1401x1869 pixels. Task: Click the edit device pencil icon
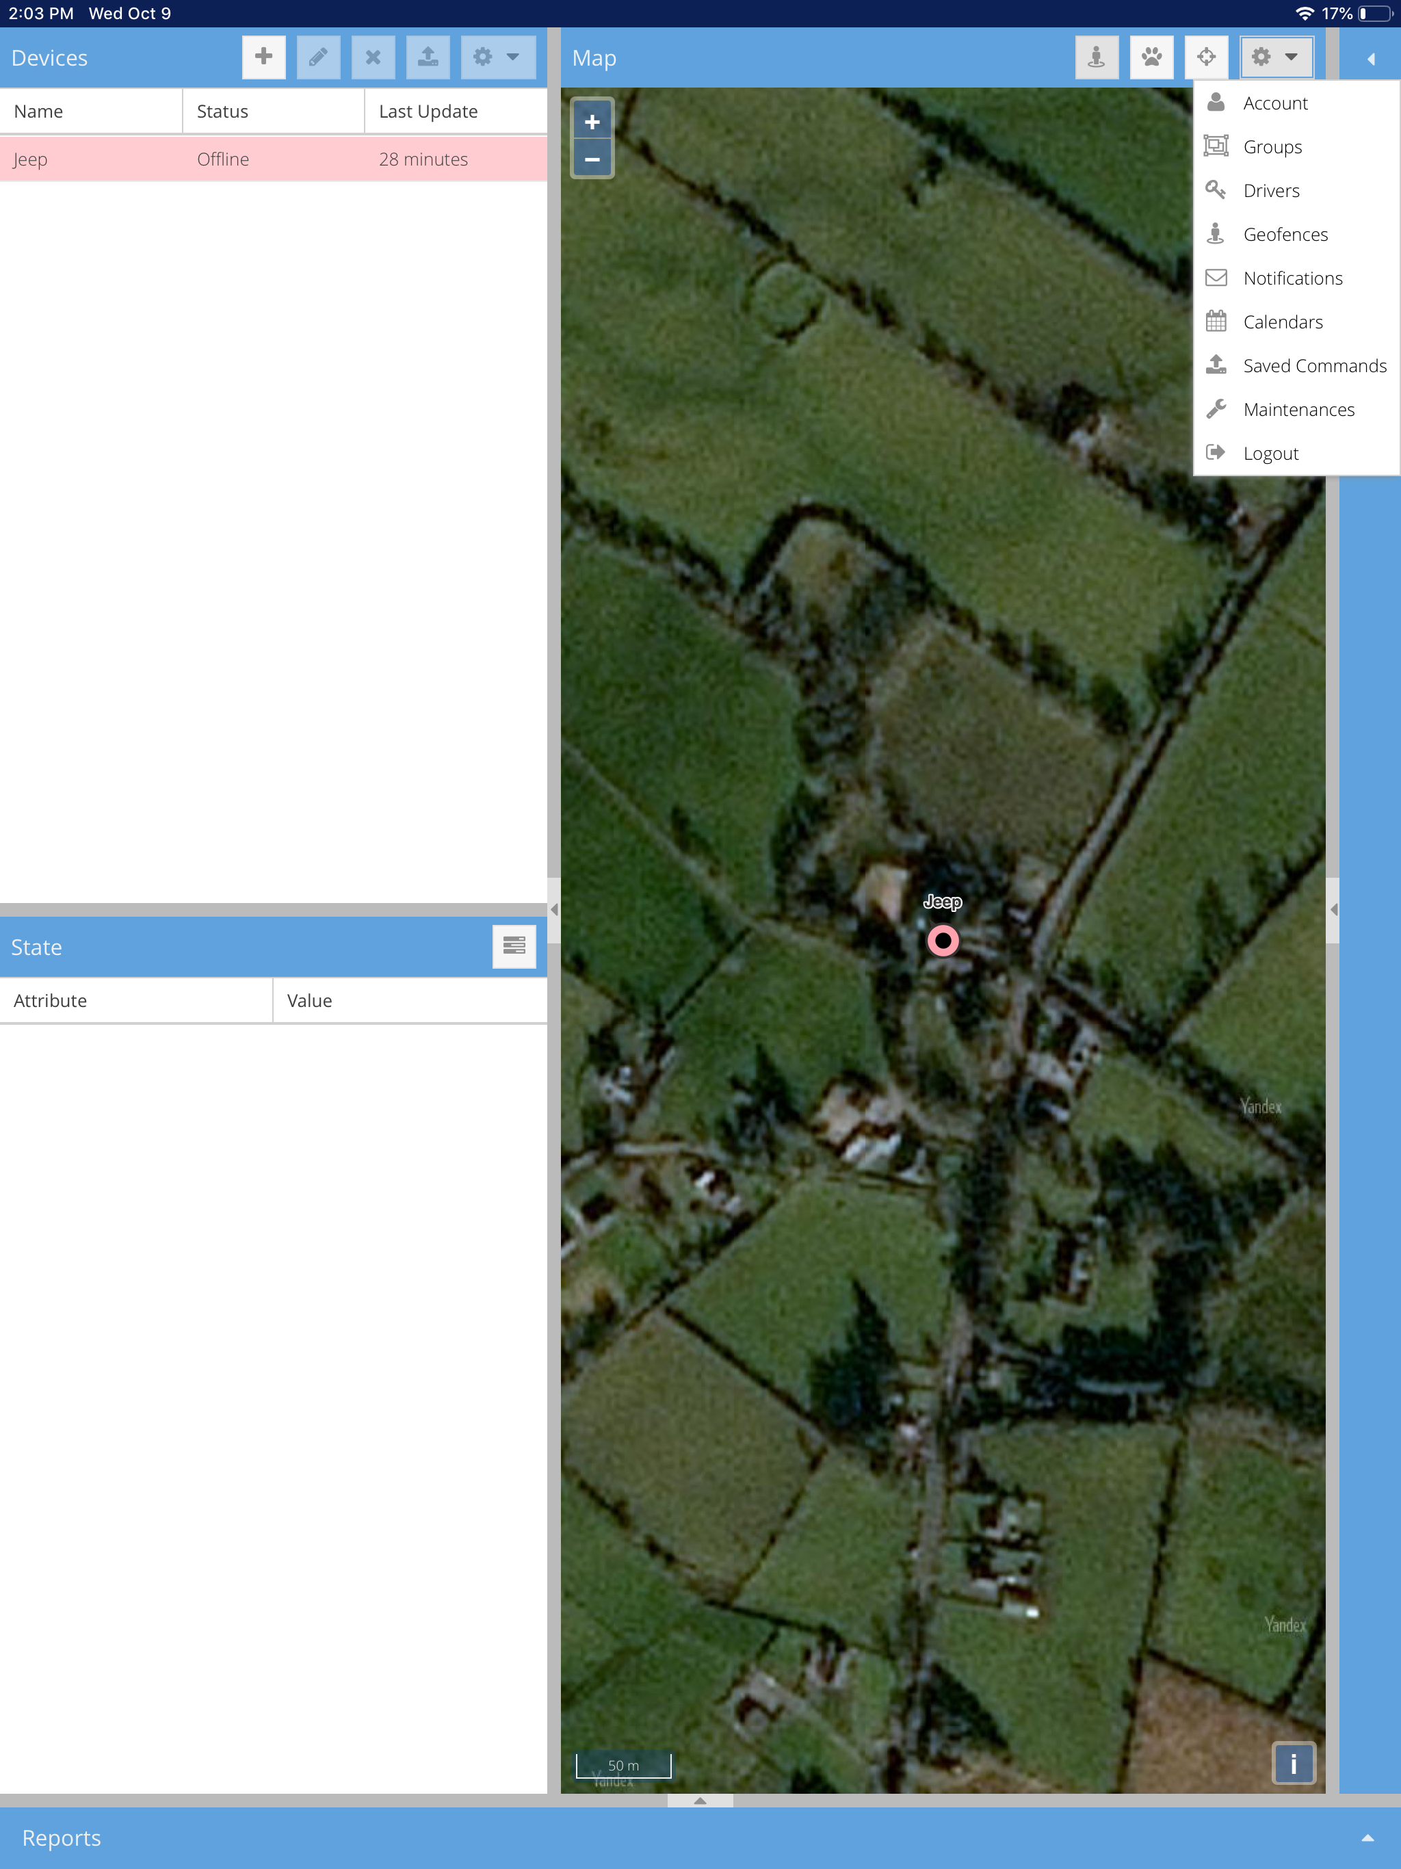pos(319,57)
